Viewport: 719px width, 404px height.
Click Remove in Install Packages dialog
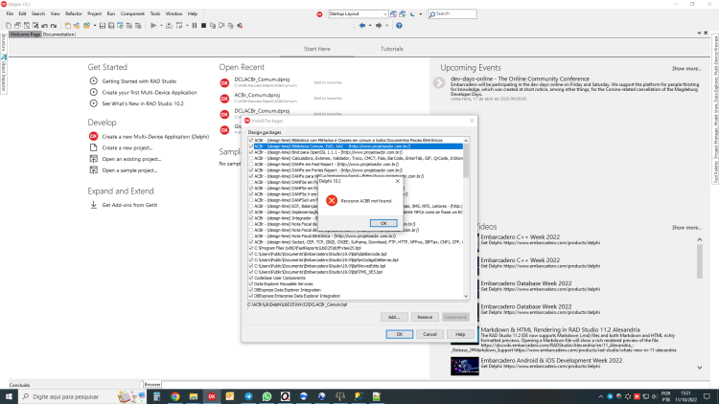pos(425,317)
